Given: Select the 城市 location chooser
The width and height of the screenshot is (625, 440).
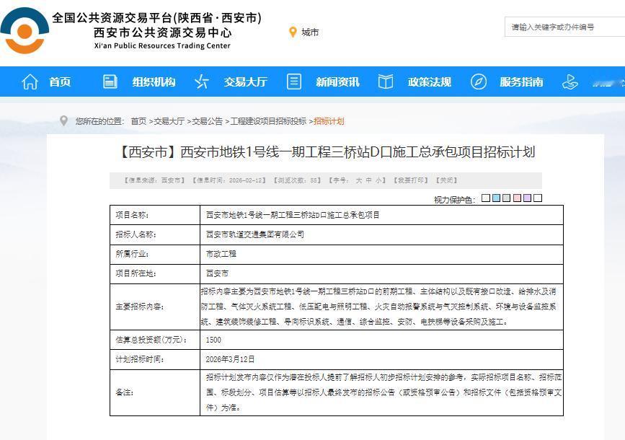Looking at the screenshot, I should (x=310, y=32).
